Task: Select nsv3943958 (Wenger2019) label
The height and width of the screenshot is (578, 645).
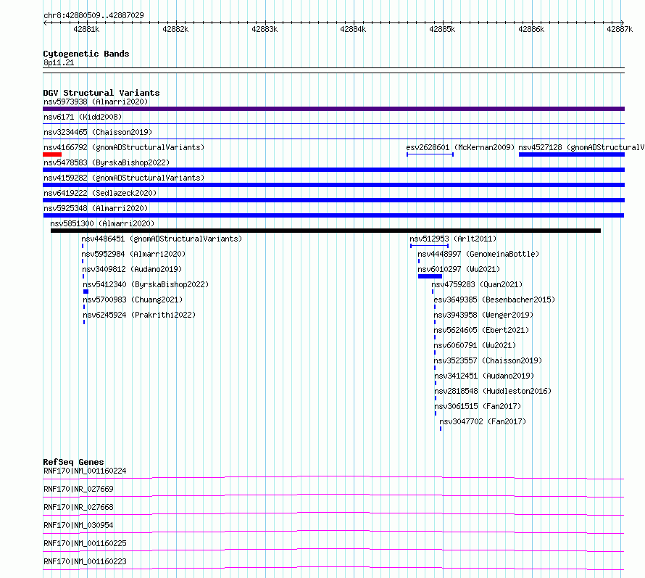Action: (x=483, y=315)
